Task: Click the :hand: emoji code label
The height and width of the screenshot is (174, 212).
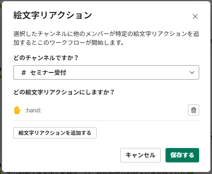Action: [33, 110]
